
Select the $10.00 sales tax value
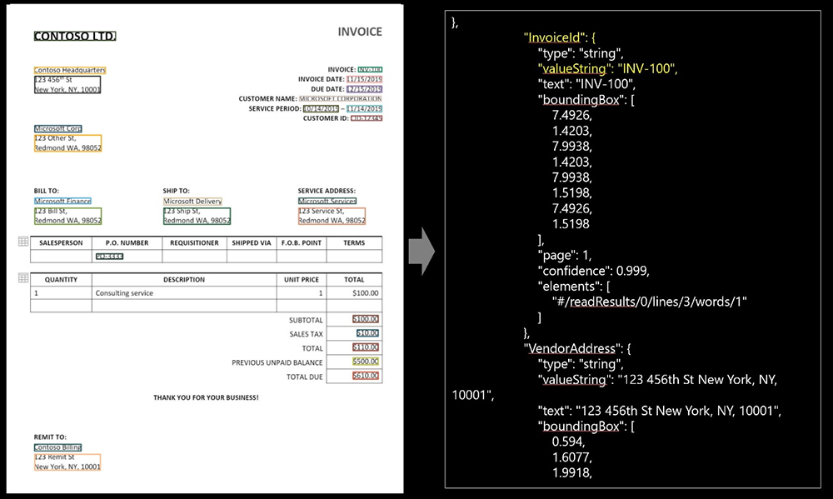[x=367, y=333]
